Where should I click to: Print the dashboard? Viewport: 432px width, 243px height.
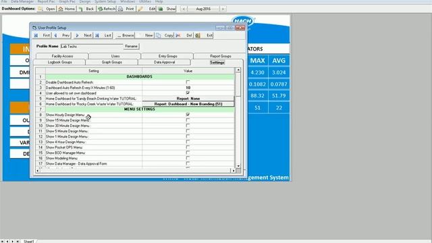point(126,9)
